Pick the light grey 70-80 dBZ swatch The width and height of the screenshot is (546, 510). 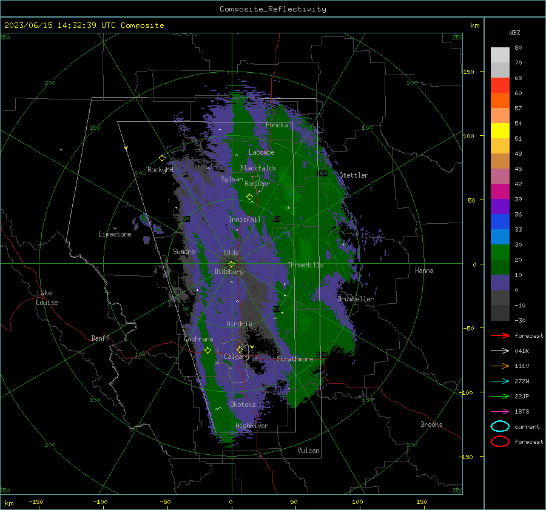[x=500, y=55]
